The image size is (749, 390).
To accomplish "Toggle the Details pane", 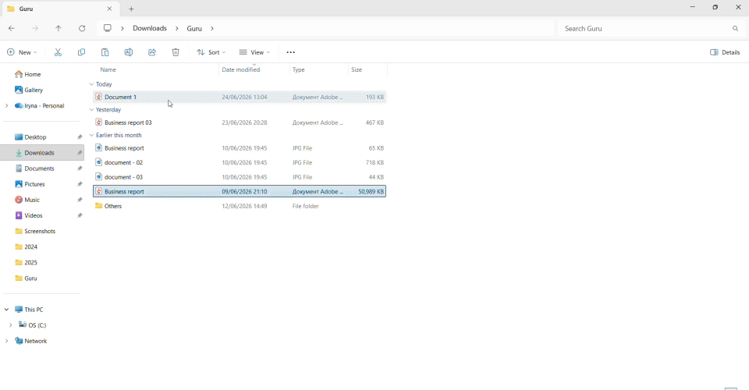I will point(725,52).
